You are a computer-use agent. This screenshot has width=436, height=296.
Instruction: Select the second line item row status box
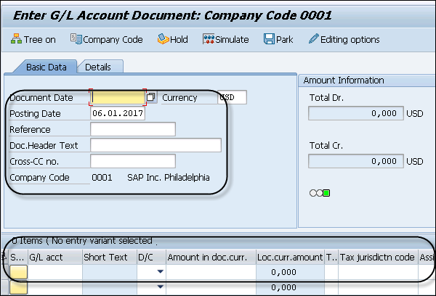point(17,288)
